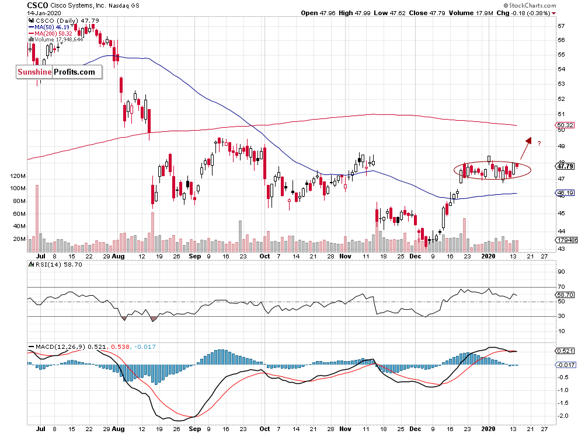
Task: Click the 58.70 RSI value tag on axis
Action: tap(565, 295)
